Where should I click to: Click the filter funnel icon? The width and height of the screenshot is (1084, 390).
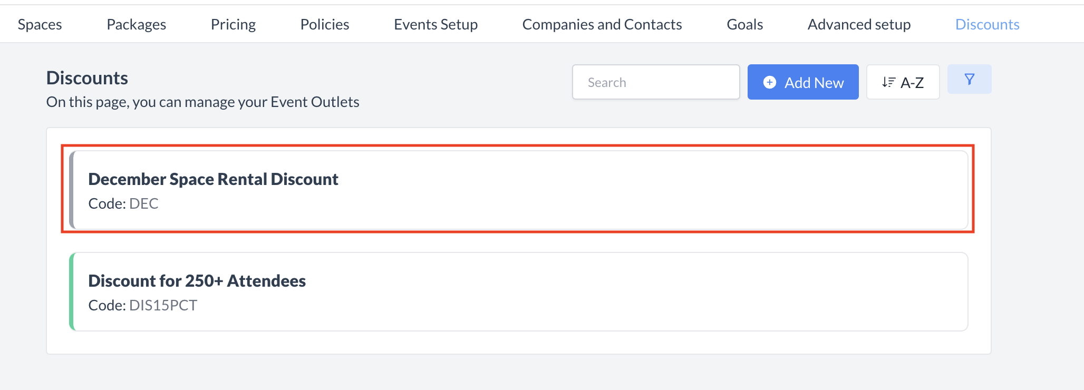[969, 79]
